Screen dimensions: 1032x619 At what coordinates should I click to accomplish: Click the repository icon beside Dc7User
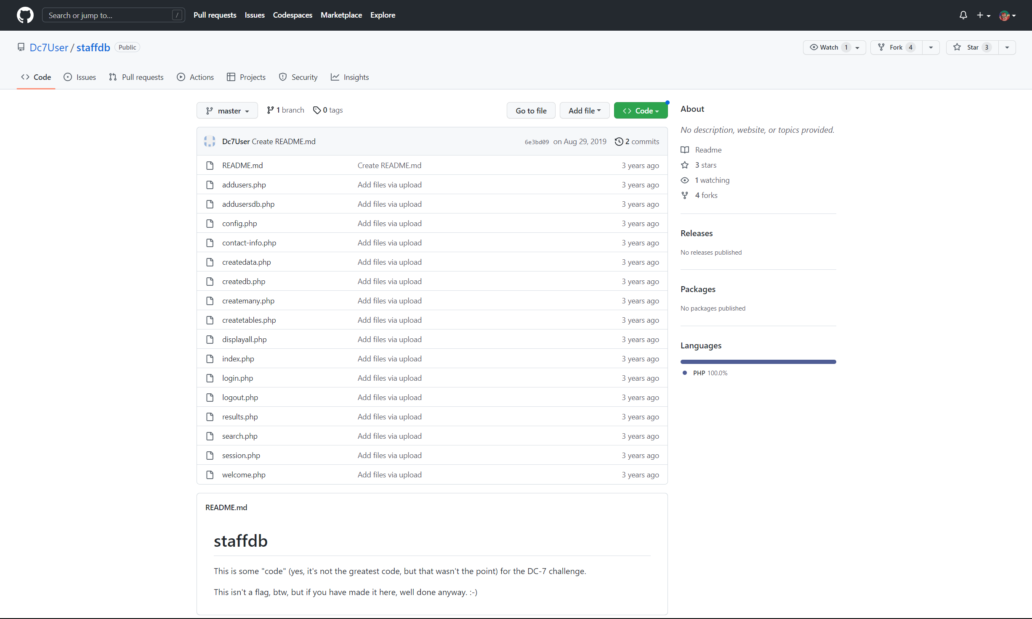pyautogui.click(x=21, y=47)
